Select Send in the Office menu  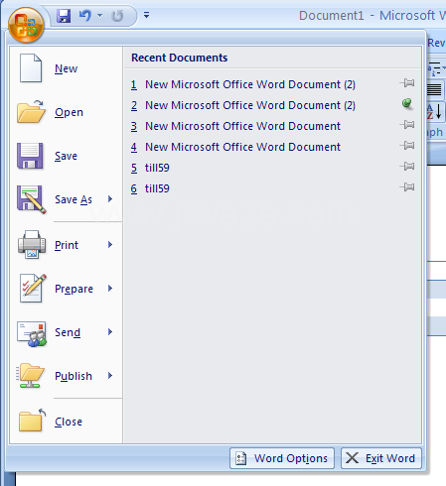[68, 332]
